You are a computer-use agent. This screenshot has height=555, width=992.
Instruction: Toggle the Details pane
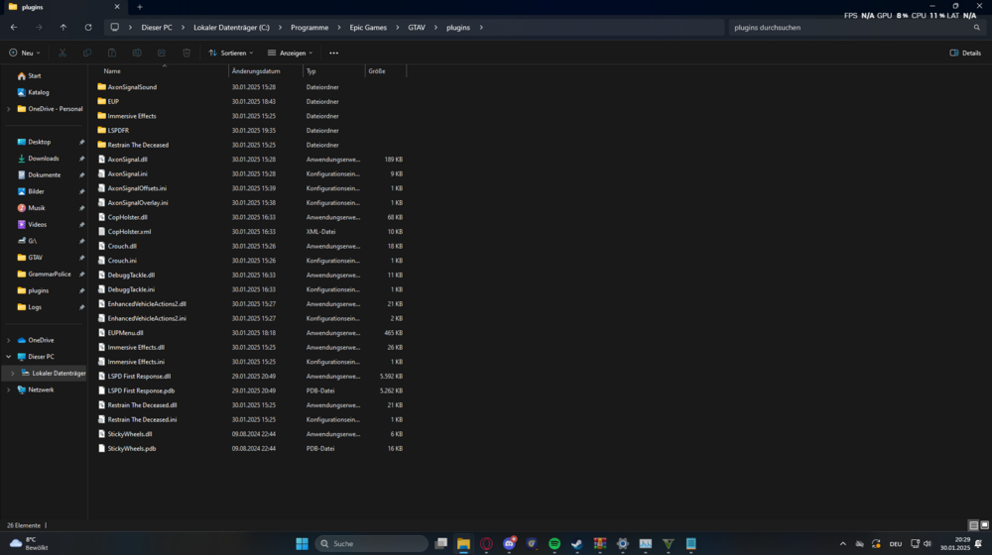tap(965, 54)
